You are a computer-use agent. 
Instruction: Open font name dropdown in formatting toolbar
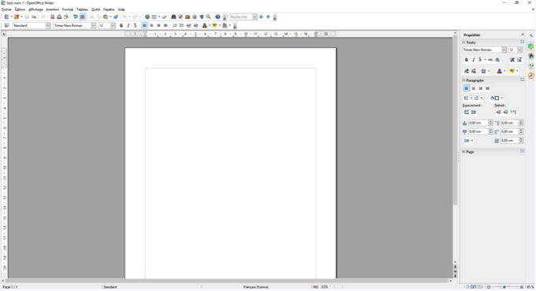coord(93,26)
